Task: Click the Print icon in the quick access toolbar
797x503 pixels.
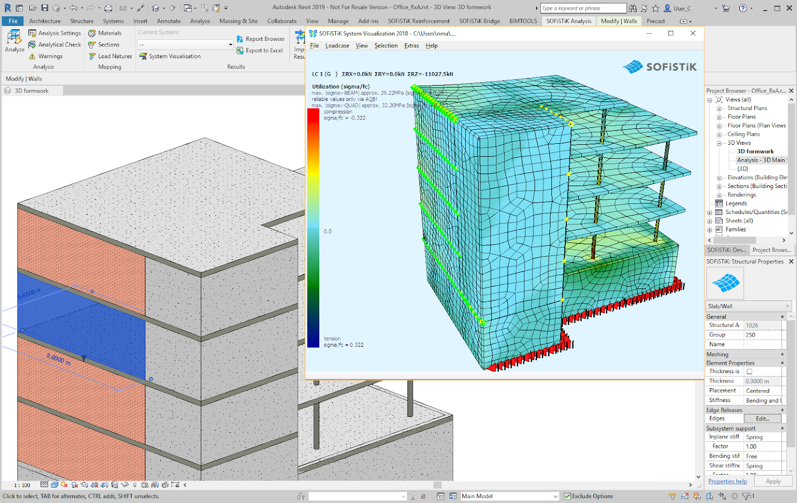Action: 108,8
